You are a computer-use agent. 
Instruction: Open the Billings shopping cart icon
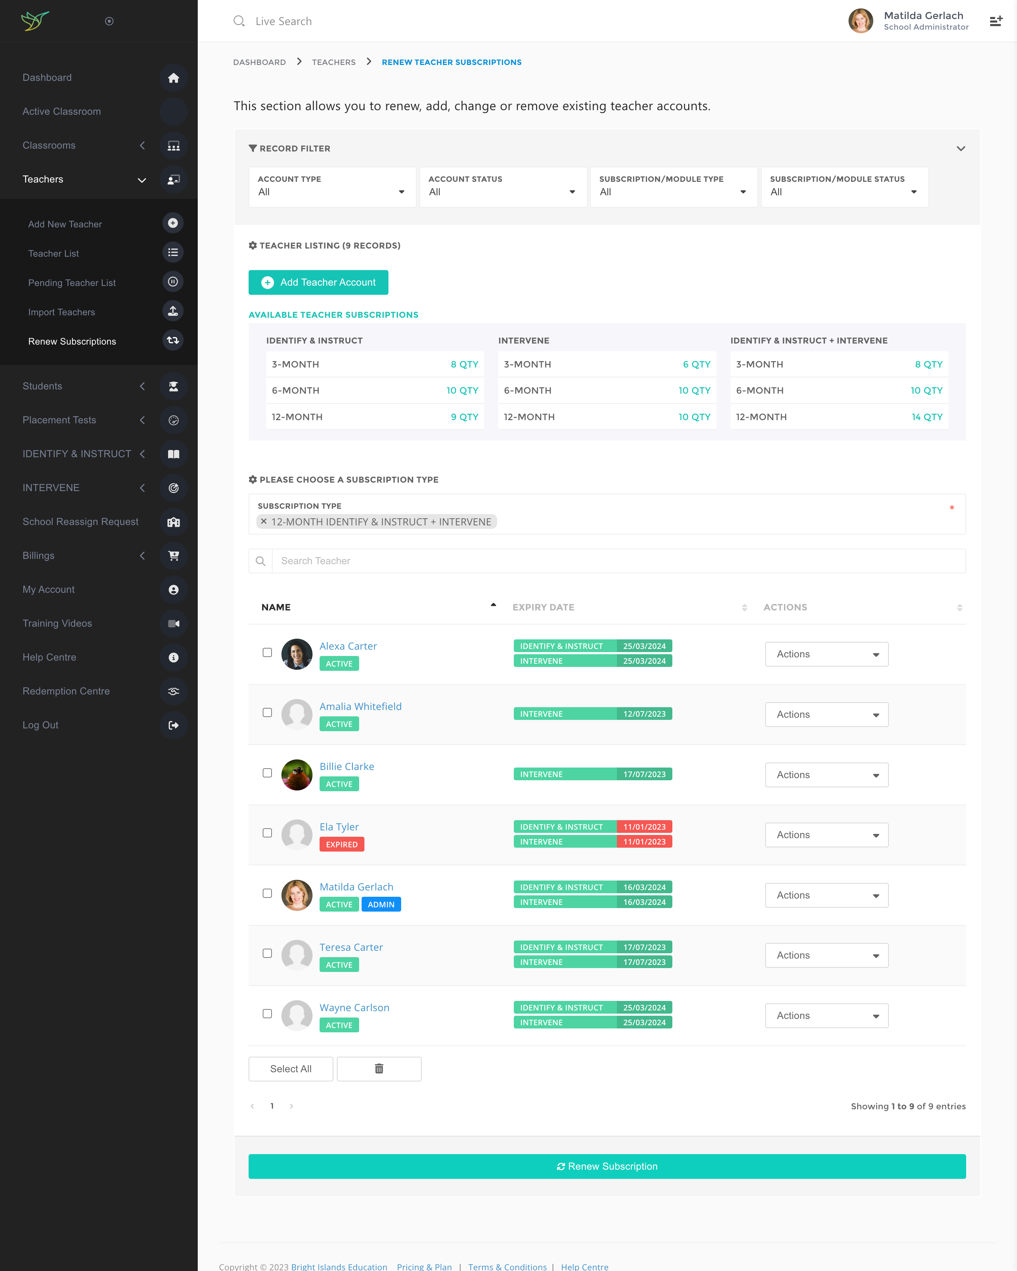tap(173, 556)
